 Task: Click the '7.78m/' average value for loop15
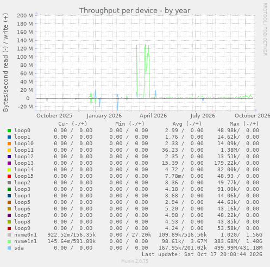pyautogui.click(x=174, y=176)
